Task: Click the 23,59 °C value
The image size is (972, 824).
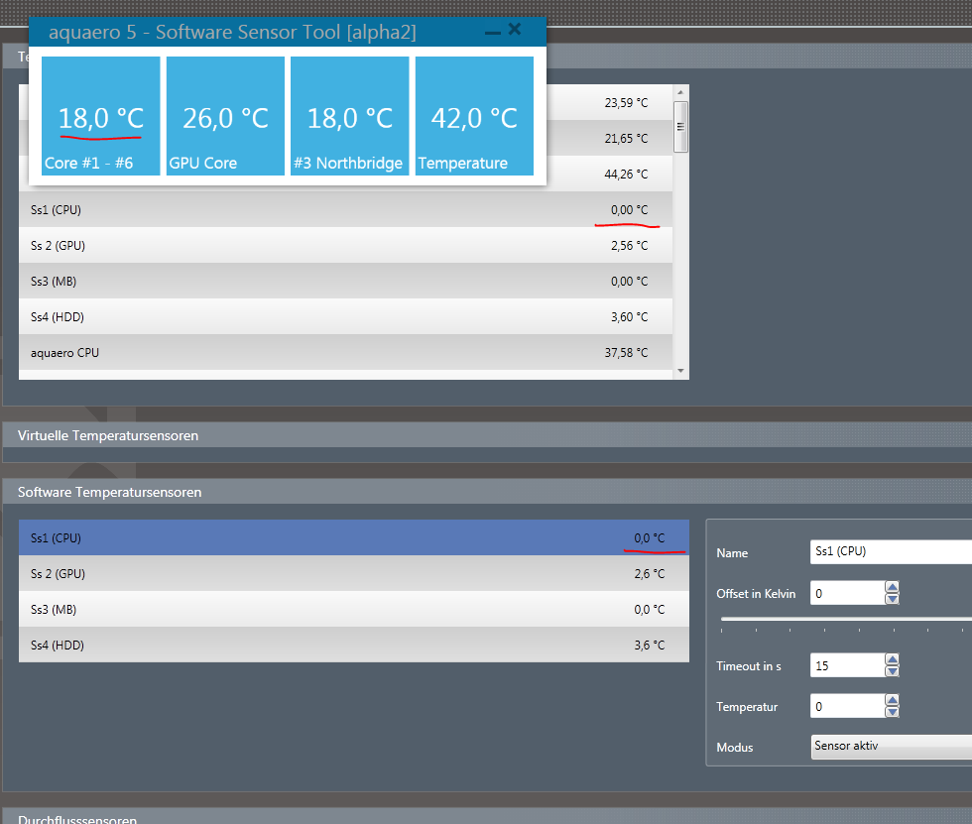Action: [x=626, y=103]
